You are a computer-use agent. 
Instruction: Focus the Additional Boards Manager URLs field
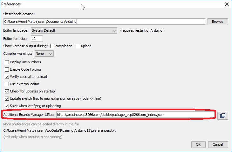(135, 114)
